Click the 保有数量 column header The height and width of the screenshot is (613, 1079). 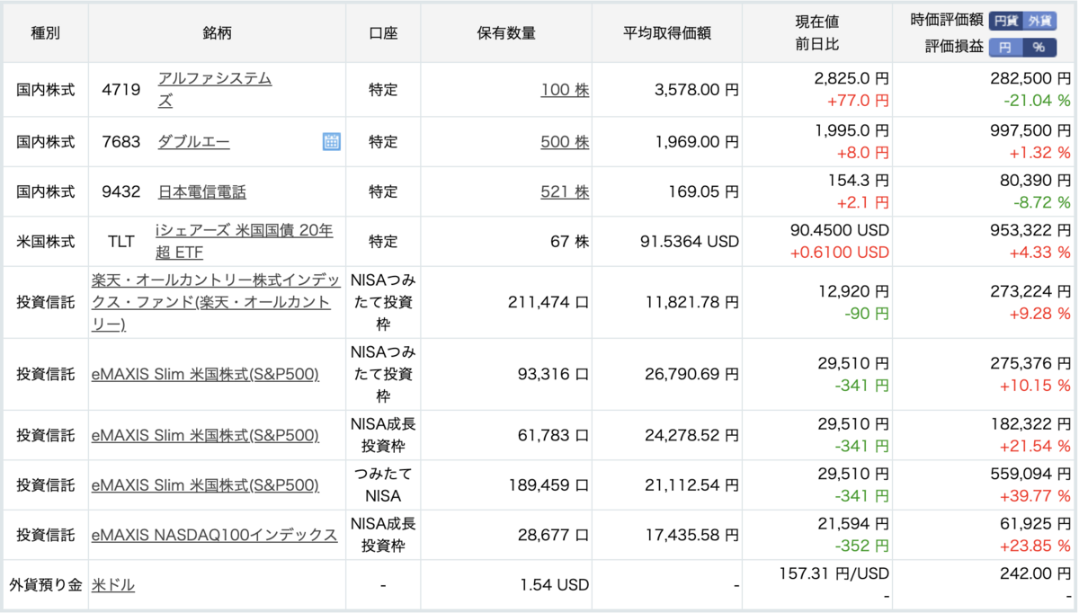click(x=506, y=33)
